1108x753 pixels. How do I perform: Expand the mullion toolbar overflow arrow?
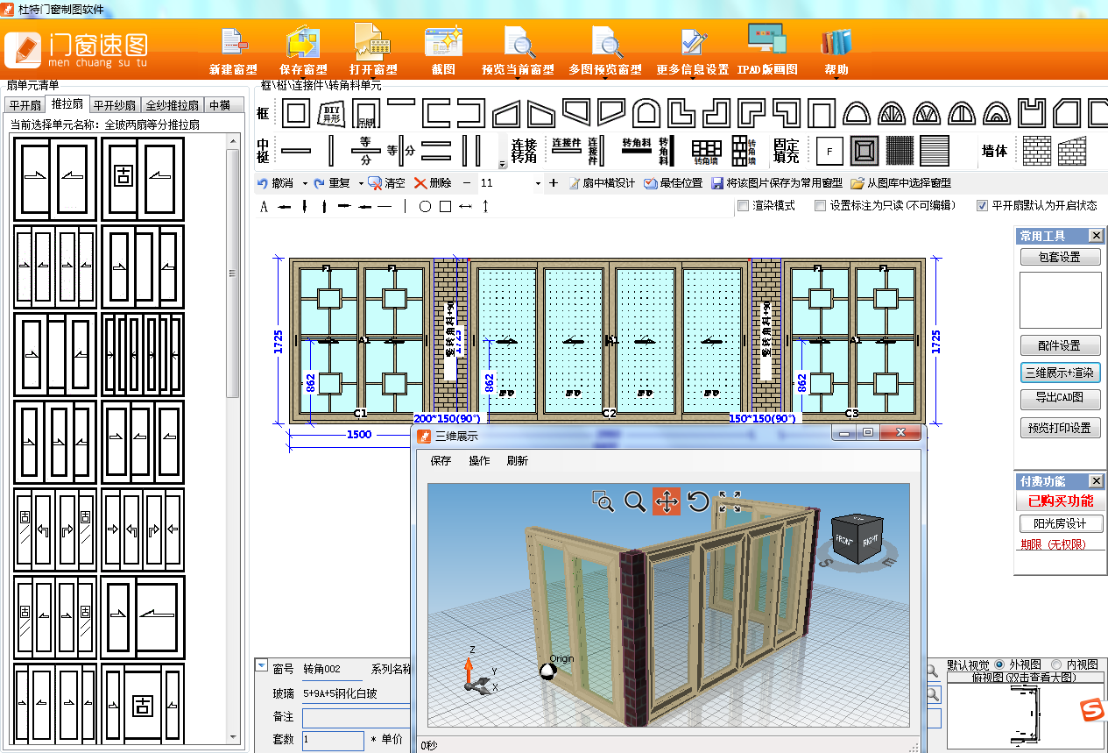[502, 164]
